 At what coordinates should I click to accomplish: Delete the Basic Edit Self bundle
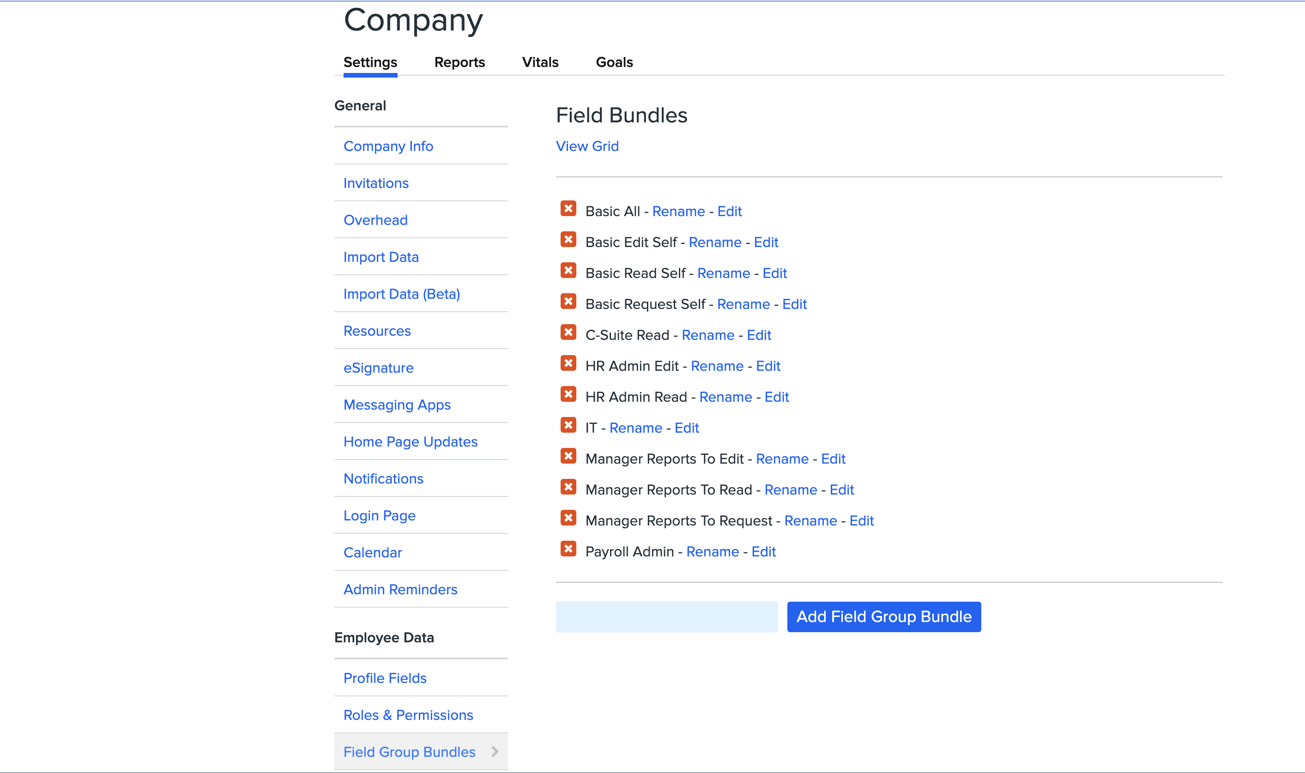(568, 240)
